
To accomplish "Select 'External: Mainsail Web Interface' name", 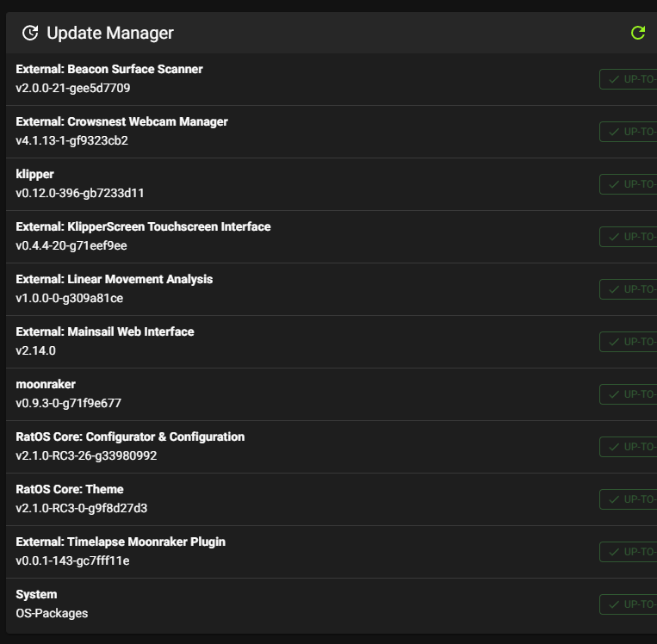I will 105,331.
